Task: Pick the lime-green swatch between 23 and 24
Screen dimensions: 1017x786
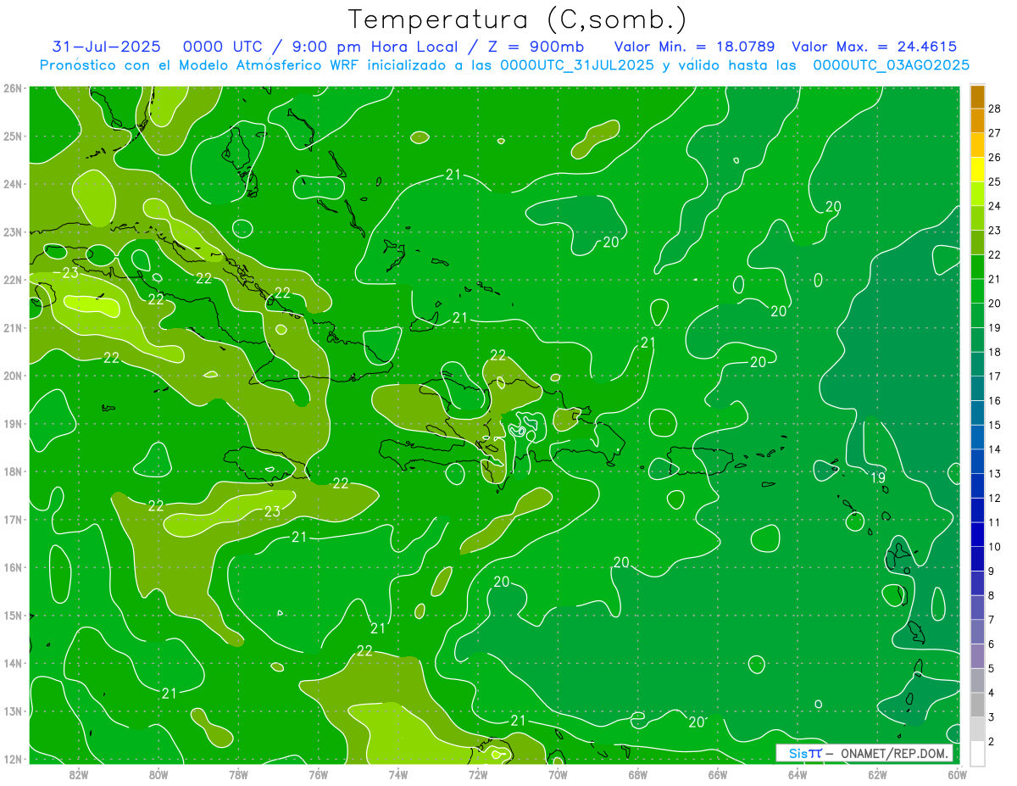Action: click(977, 219)
